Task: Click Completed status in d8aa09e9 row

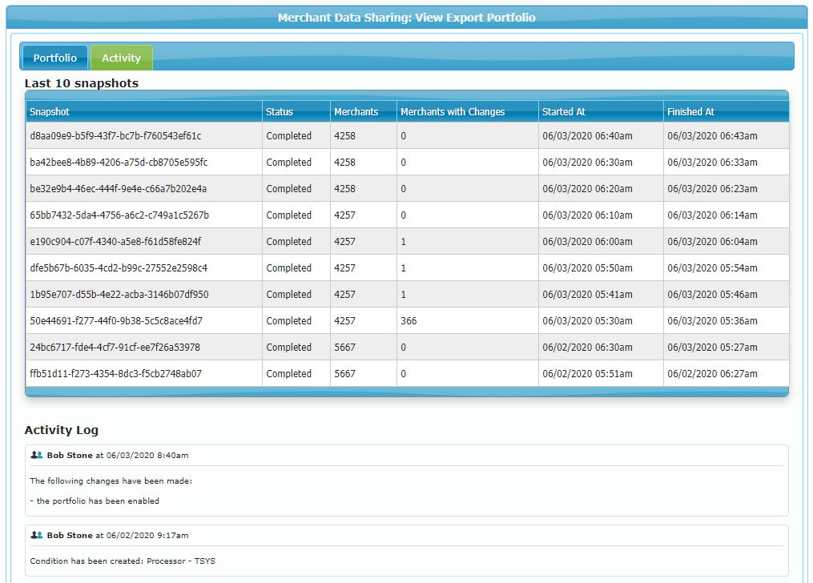Action: [x=289, y=136]
